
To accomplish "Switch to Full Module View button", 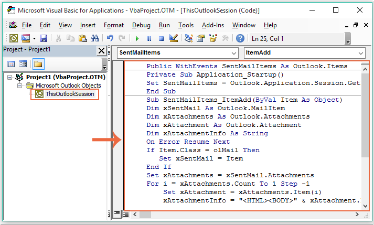I will pos(126,213).
